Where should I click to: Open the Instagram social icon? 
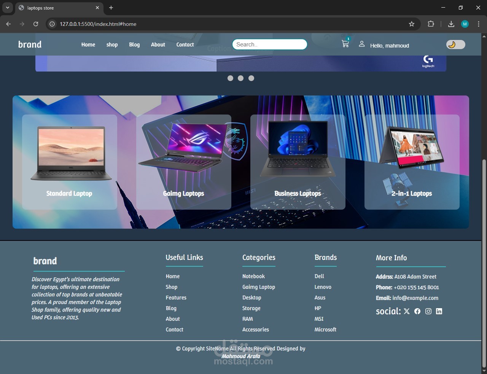428,311
